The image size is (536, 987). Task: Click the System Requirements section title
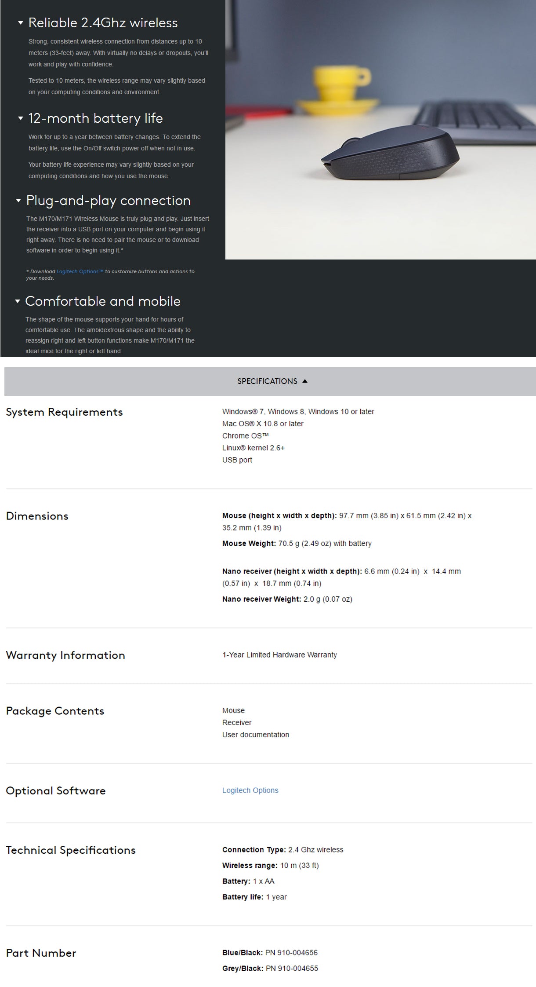point(64,412)
